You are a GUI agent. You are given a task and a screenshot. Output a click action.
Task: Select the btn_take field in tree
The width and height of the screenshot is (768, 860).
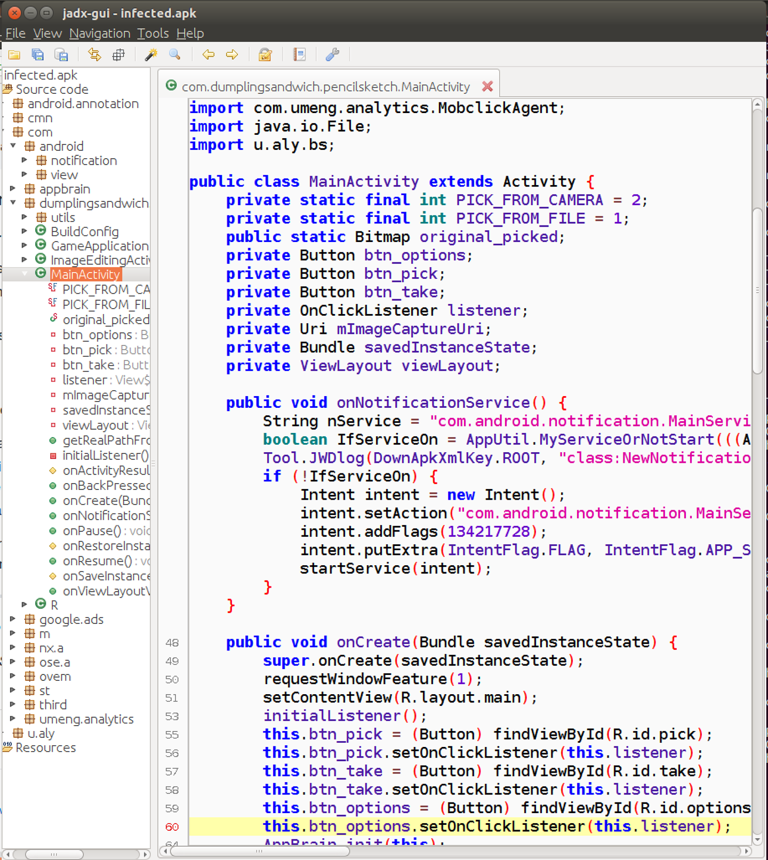(x=88, y=365)
